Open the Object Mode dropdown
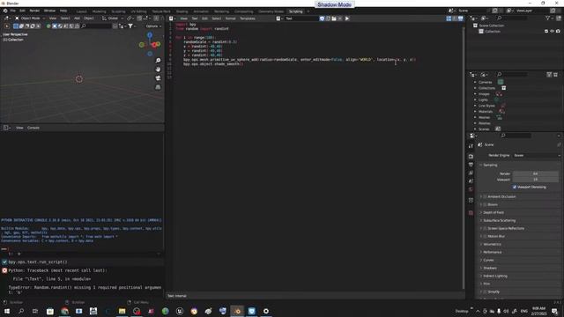Screen dimensions: 564x317 29,18
